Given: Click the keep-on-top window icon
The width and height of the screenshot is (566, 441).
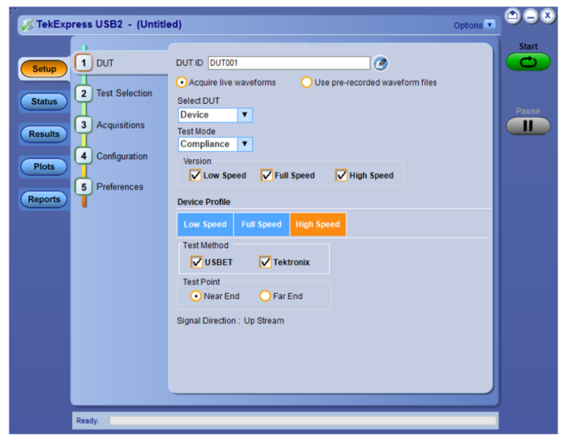Looking at the screenshot, I should click(x=513, y=16).
